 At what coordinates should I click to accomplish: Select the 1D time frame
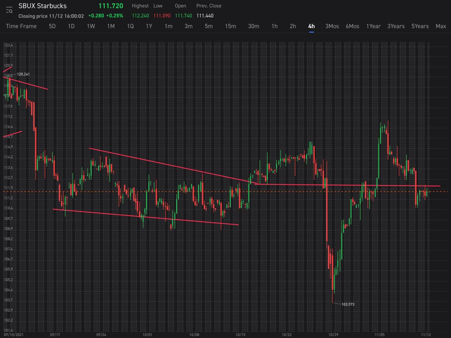coord(71,26)
